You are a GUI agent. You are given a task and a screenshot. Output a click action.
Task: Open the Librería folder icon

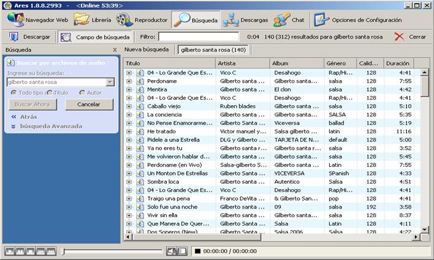(x=81, y=20)
